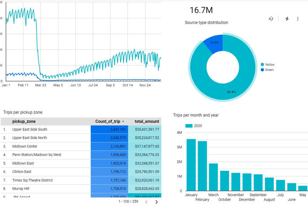The image size is (308, 204).
Task: Select the Upper East Side South row
Action: tap(30, 130)
